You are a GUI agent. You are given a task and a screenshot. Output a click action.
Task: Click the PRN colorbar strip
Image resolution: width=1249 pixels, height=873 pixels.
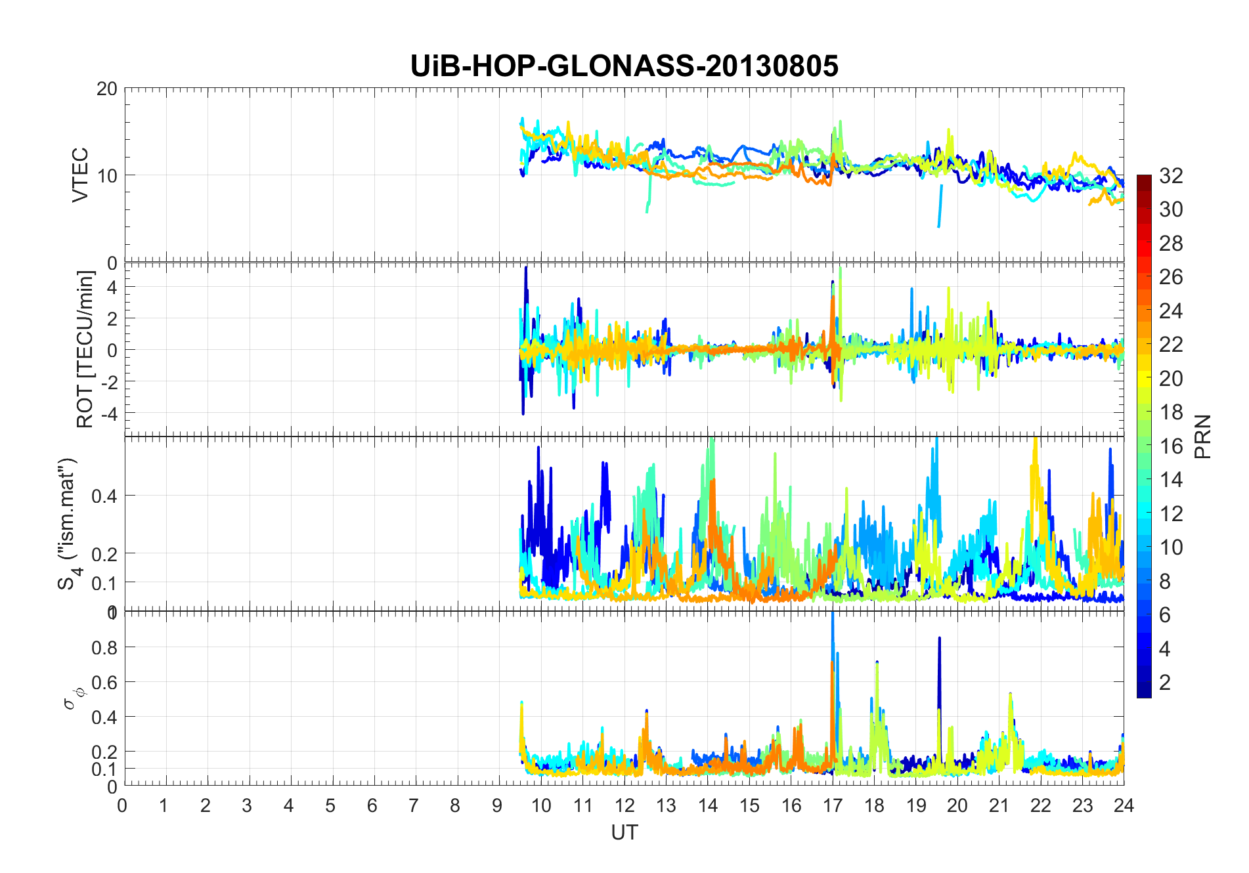(x=1144, y=436)
